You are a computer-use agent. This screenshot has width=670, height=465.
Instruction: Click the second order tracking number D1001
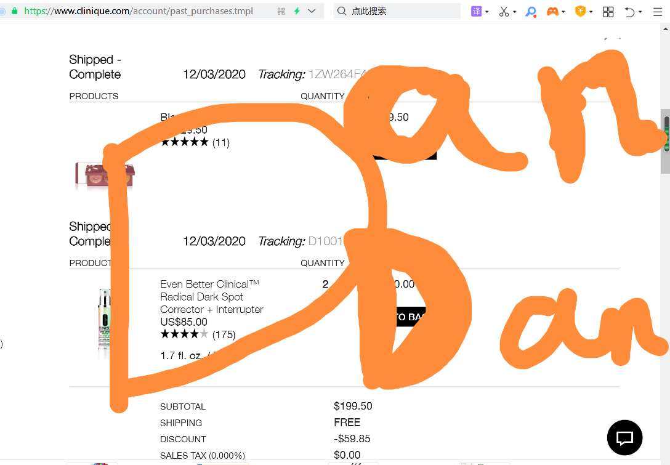326,241
